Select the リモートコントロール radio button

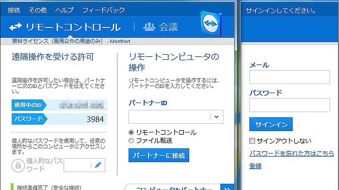(131, 132)
